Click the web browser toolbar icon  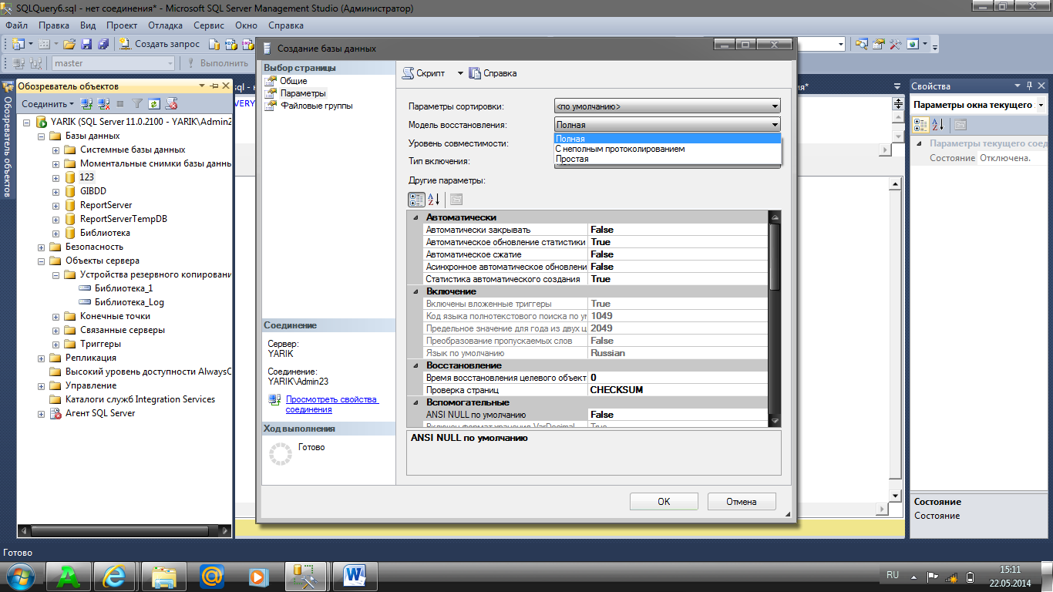tap(913, 44)
